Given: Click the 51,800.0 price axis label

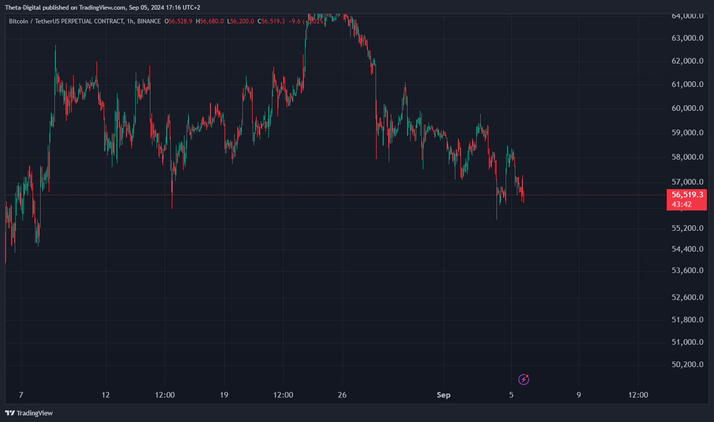Looking at the screenshot, I should pos(688,320).
